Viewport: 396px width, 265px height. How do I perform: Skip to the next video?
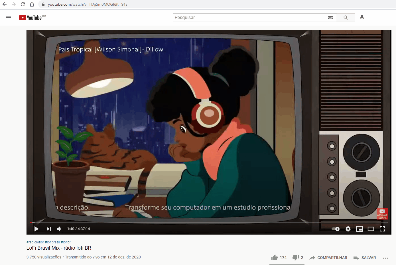pos(49,229)
